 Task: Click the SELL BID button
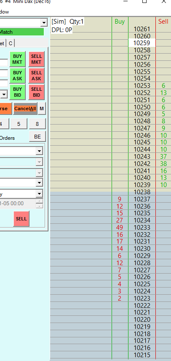pyautogui.click(x=36, y=92)
